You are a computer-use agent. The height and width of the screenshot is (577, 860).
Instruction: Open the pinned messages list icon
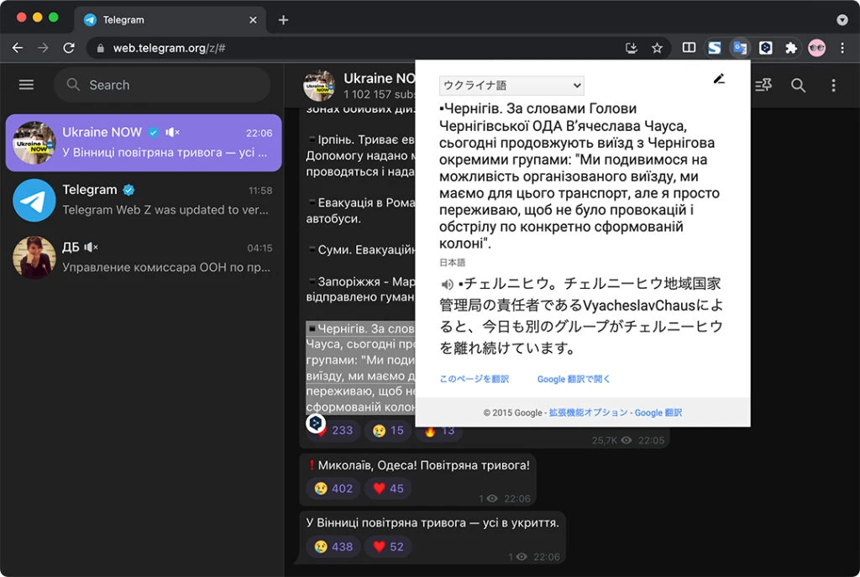pos(763,85)
